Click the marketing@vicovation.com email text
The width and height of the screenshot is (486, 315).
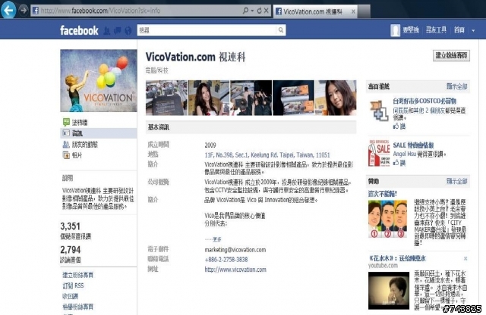(235, 249)
